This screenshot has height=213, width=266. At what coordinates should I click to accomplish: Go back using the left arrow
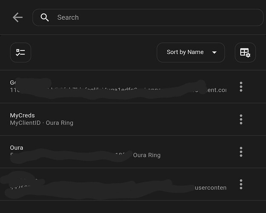(x=17, y=17)
